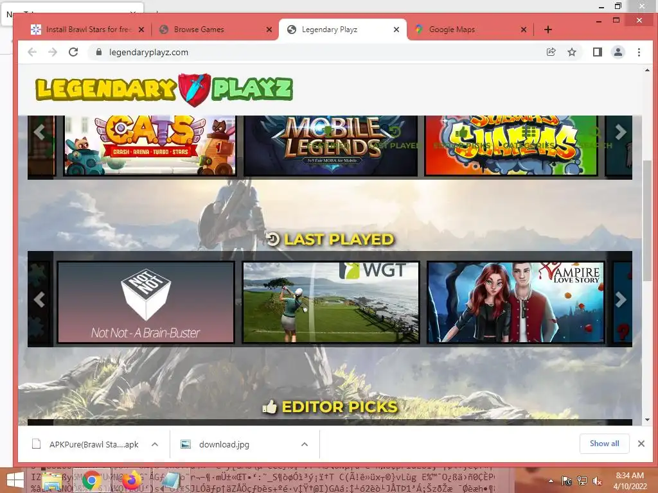
Task: Reload the legendaryplayz.com page
Action: pyautogui.click(x=73, y=52)
